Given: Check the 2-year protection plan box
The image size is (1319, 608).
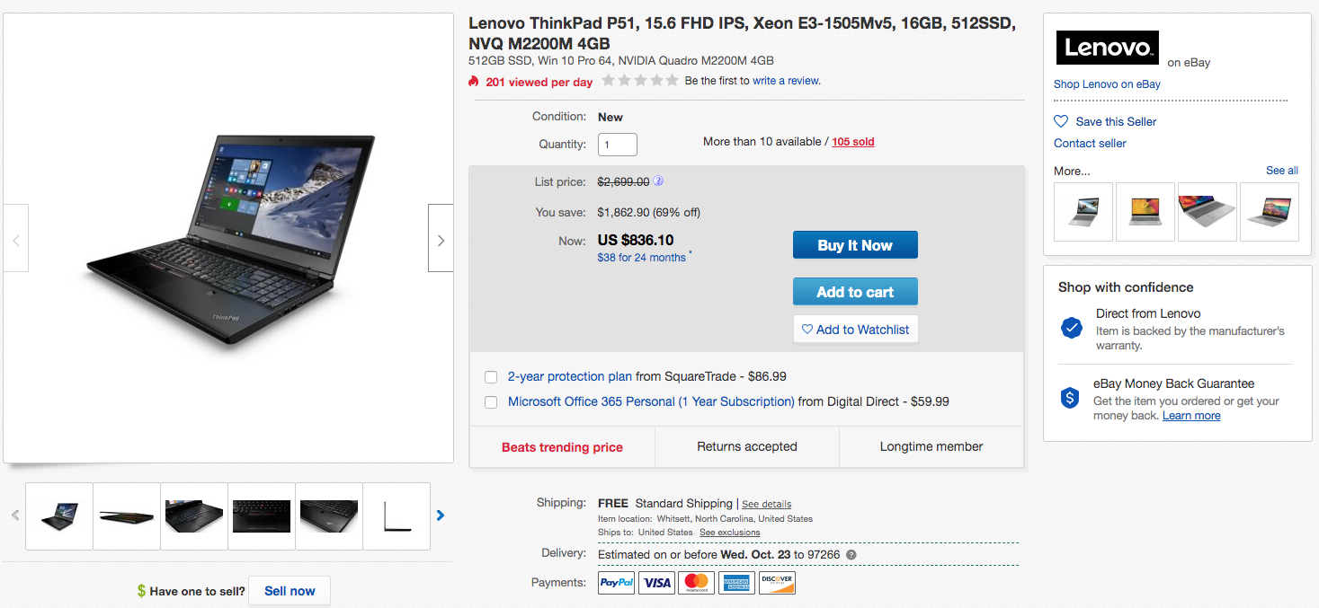Looking at the screenshot, I should click(x=491, y=377).
